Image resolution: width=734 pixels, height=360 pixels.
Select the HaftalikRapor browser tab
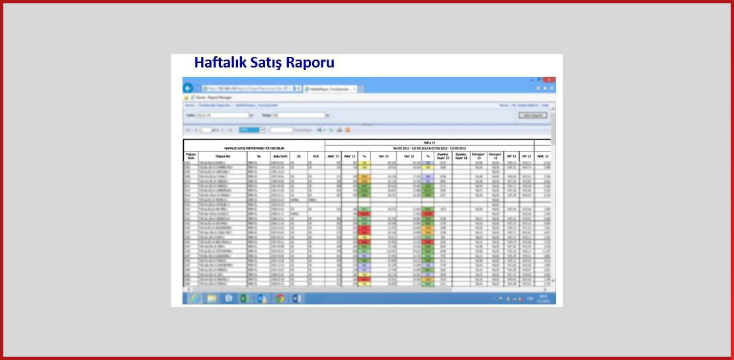point(330,89)
